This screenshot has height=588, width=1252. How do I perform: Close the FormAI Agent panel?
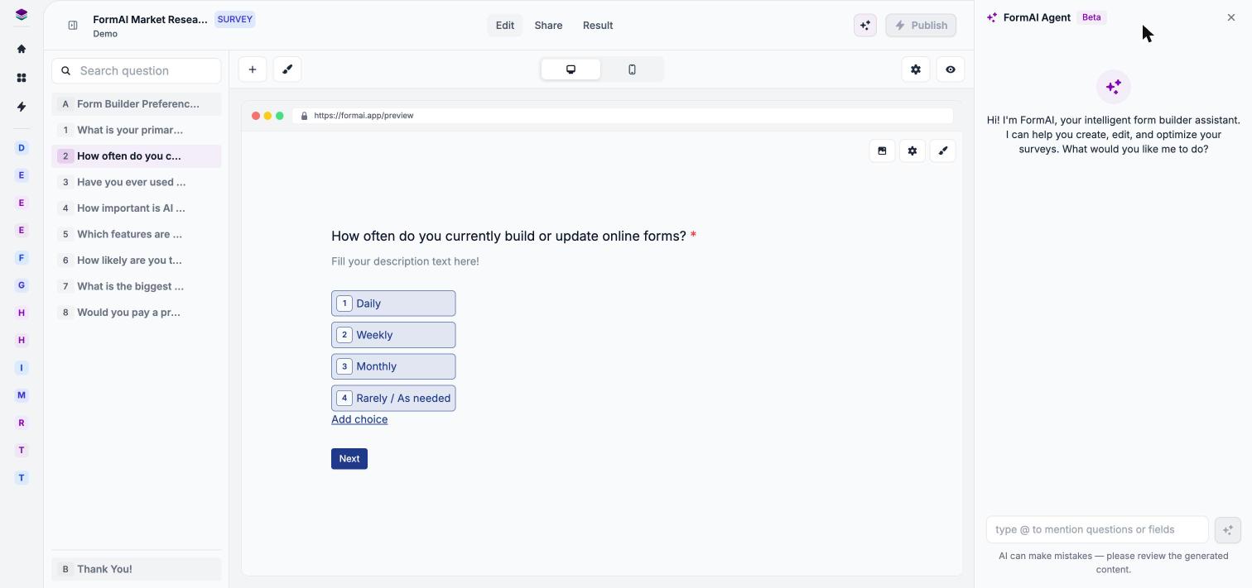1231,17
